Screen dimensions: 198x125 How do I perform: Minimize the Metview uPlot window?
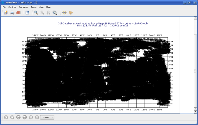[x=185, y=3]
